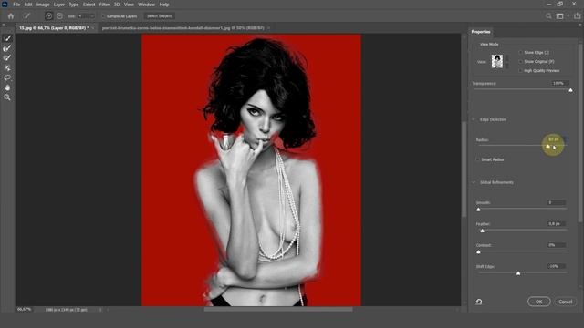Click the horizontal canvas scrollbar
Image resolution: width=584 pixels, height=328 pixels.
278,310
